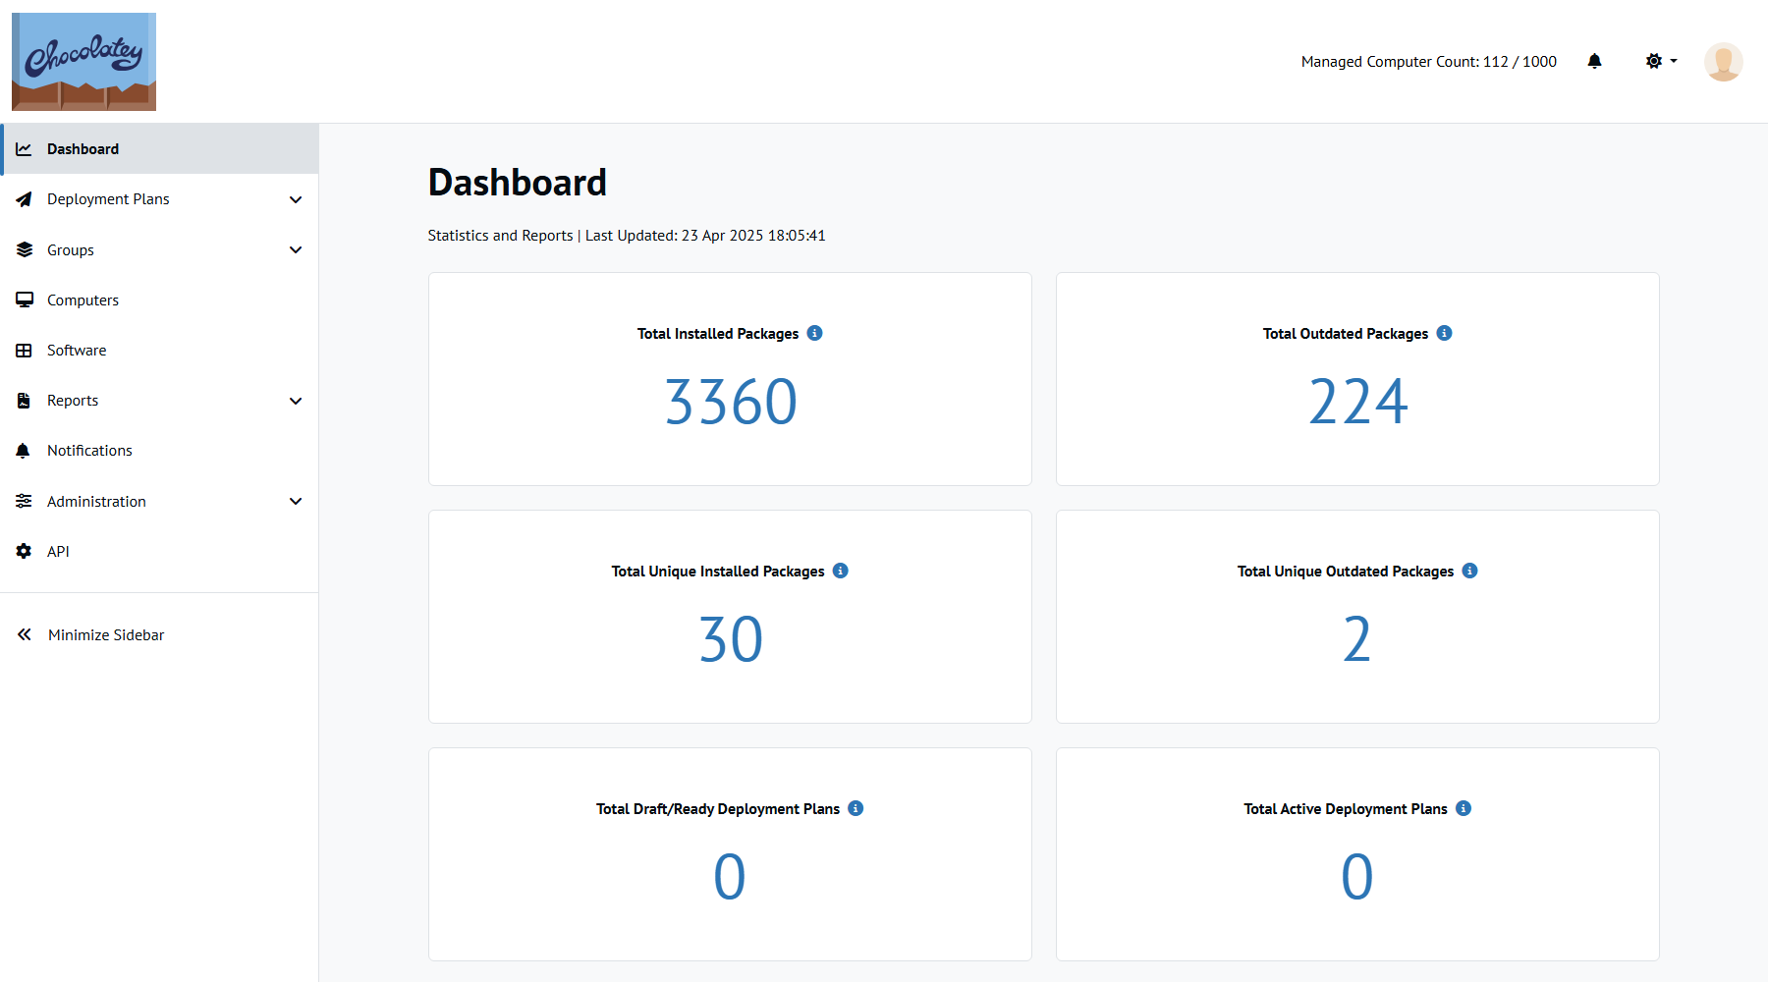Click Total Unique Installed Packages title
Viewport: 1768px width, 982px height.
click(x=718, y=572)
